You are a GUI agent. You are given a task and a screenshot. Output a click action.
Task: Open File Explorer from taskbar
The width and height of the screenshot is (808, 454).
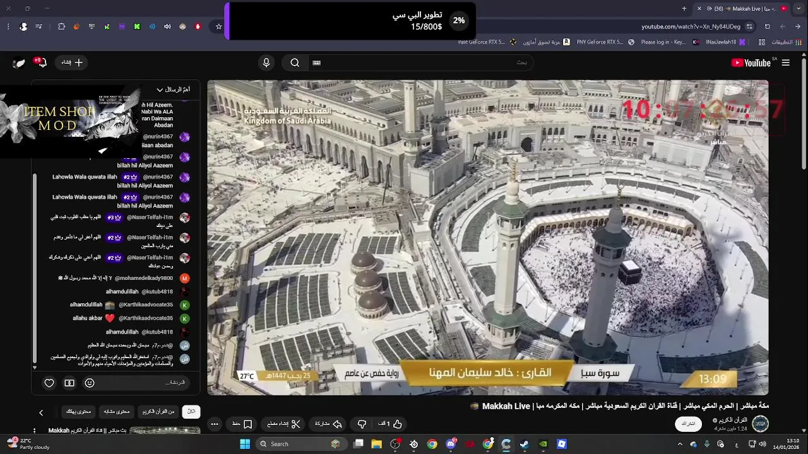(x=376, y=444)
